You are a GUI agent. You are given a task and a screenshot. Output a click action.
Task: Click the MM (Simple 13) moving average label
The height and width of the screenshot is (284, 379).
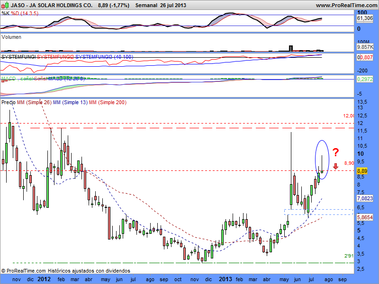click(70, 102)
